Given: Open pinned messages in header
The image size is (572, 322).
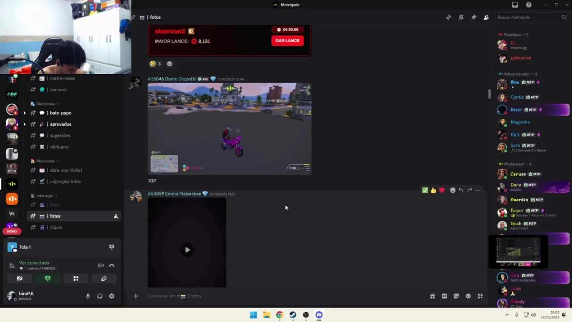Looking at the screenshot, I should [474, 17].
